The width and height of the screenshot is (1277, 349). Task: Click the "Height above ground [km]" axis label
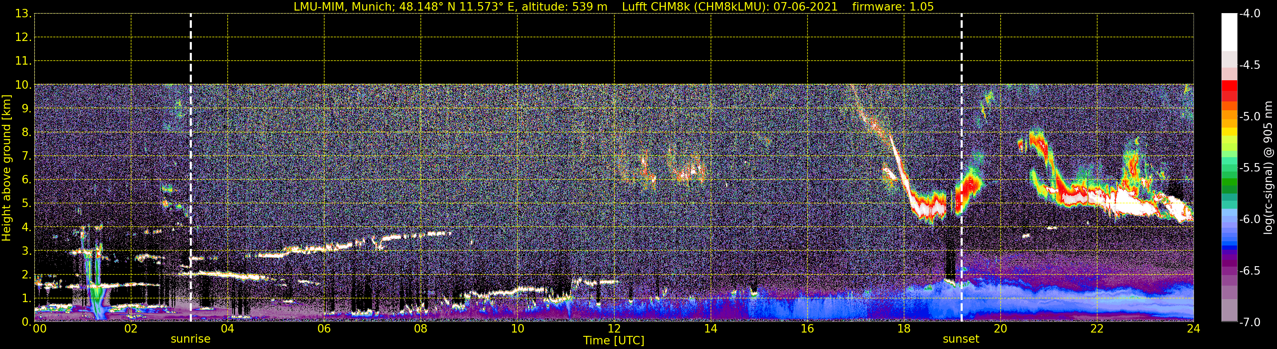(x=6, y=168)
